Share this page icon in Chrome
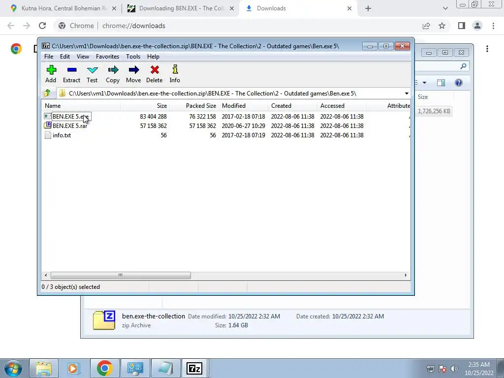 [426, 26]
